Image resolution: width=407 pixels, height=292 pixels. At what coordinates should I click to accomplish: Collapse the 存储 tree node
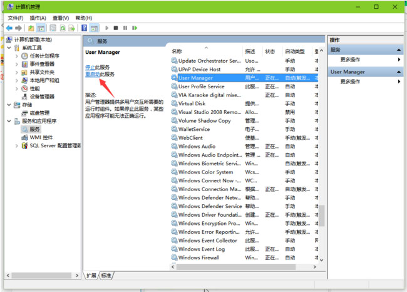[9, 105]
